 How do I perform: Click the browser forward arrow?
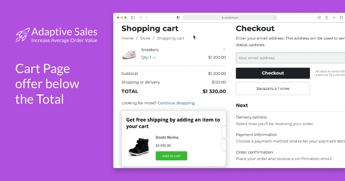pos(147,17)
